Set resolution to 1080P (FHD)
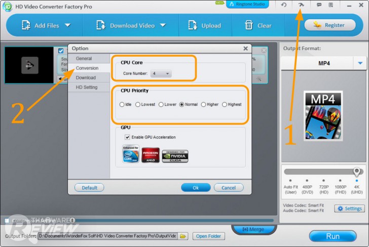This screenshot has width=369, height=247. coord(340,187)
